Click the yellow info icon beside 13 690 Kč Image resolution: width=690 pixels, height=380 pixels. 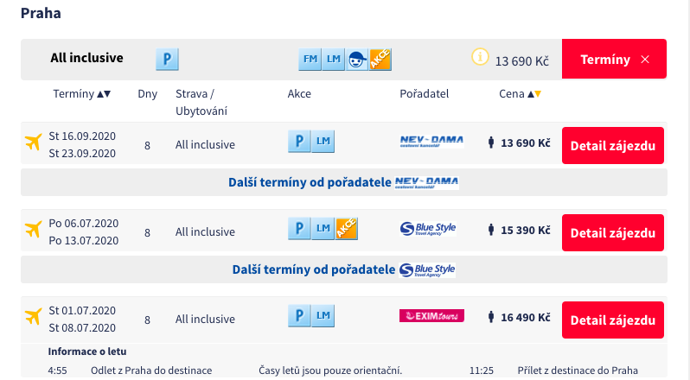pyautogui.click(x=480, y=58)
